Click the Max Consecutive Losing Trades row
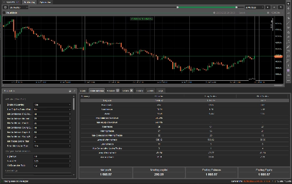The image size is (292, 184). (184, 148)
